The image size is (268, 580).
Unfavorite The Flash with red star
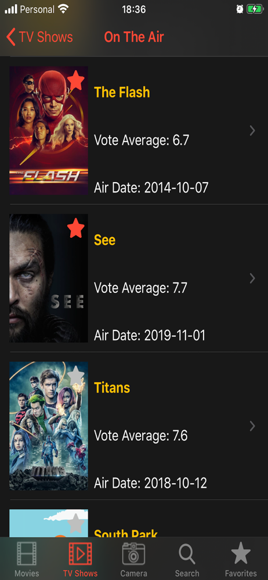click(76, 79)
